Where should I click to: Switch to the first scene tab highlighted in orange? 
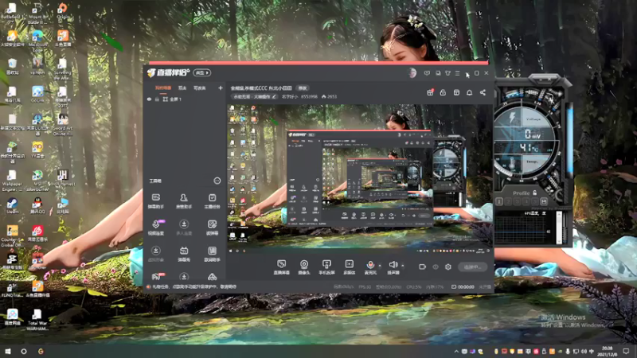click(163, 88)
